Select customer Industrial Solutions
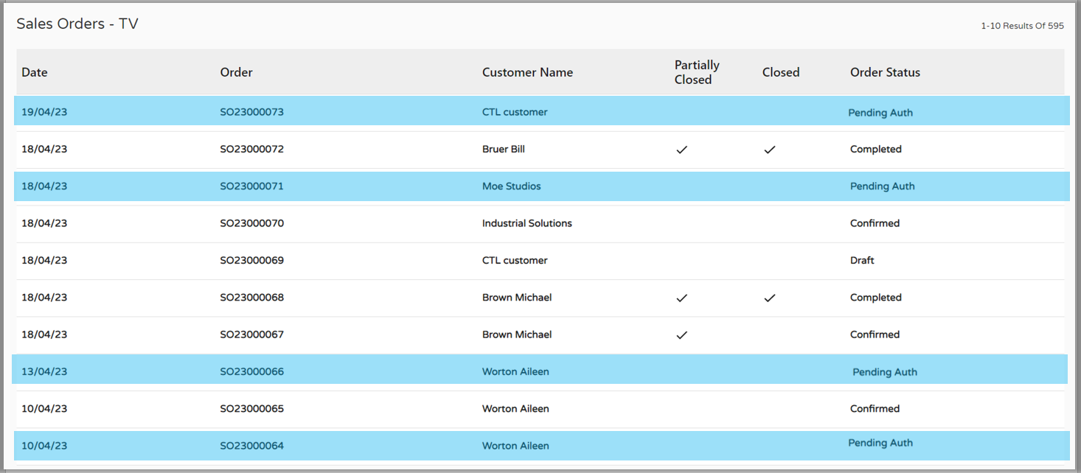The width and height of the screenshot is (1081, 473). pos(526,223)
